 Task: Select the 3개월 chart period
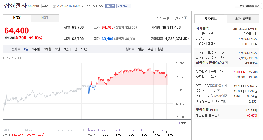48,49
